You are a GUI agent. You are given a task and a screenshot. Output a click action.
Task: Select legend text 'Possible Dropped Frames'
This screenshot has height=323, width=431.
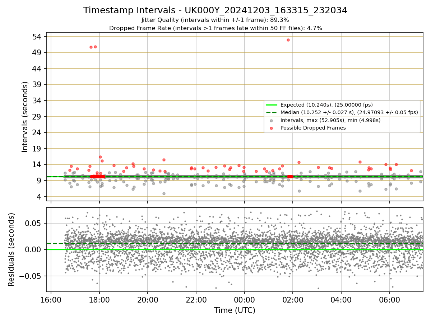click(x=313, y=128)
